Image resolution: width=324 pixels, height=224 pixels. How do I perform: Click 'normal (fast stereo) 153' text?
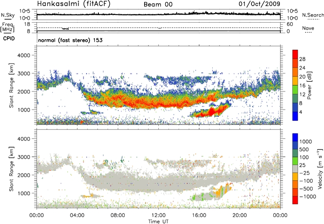pyautogui.click(x=70, y=40)
